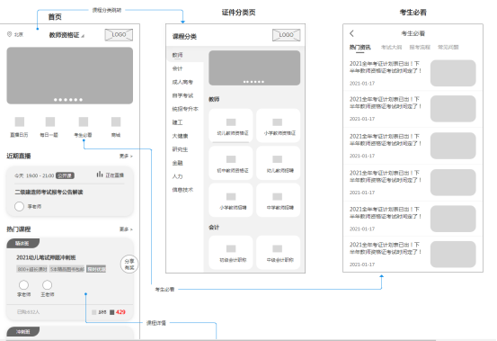Image resolution: width=497 pixels, height=341 pixels.
Task: Tap the 北京 location pin icon
Action: point(10,34)
